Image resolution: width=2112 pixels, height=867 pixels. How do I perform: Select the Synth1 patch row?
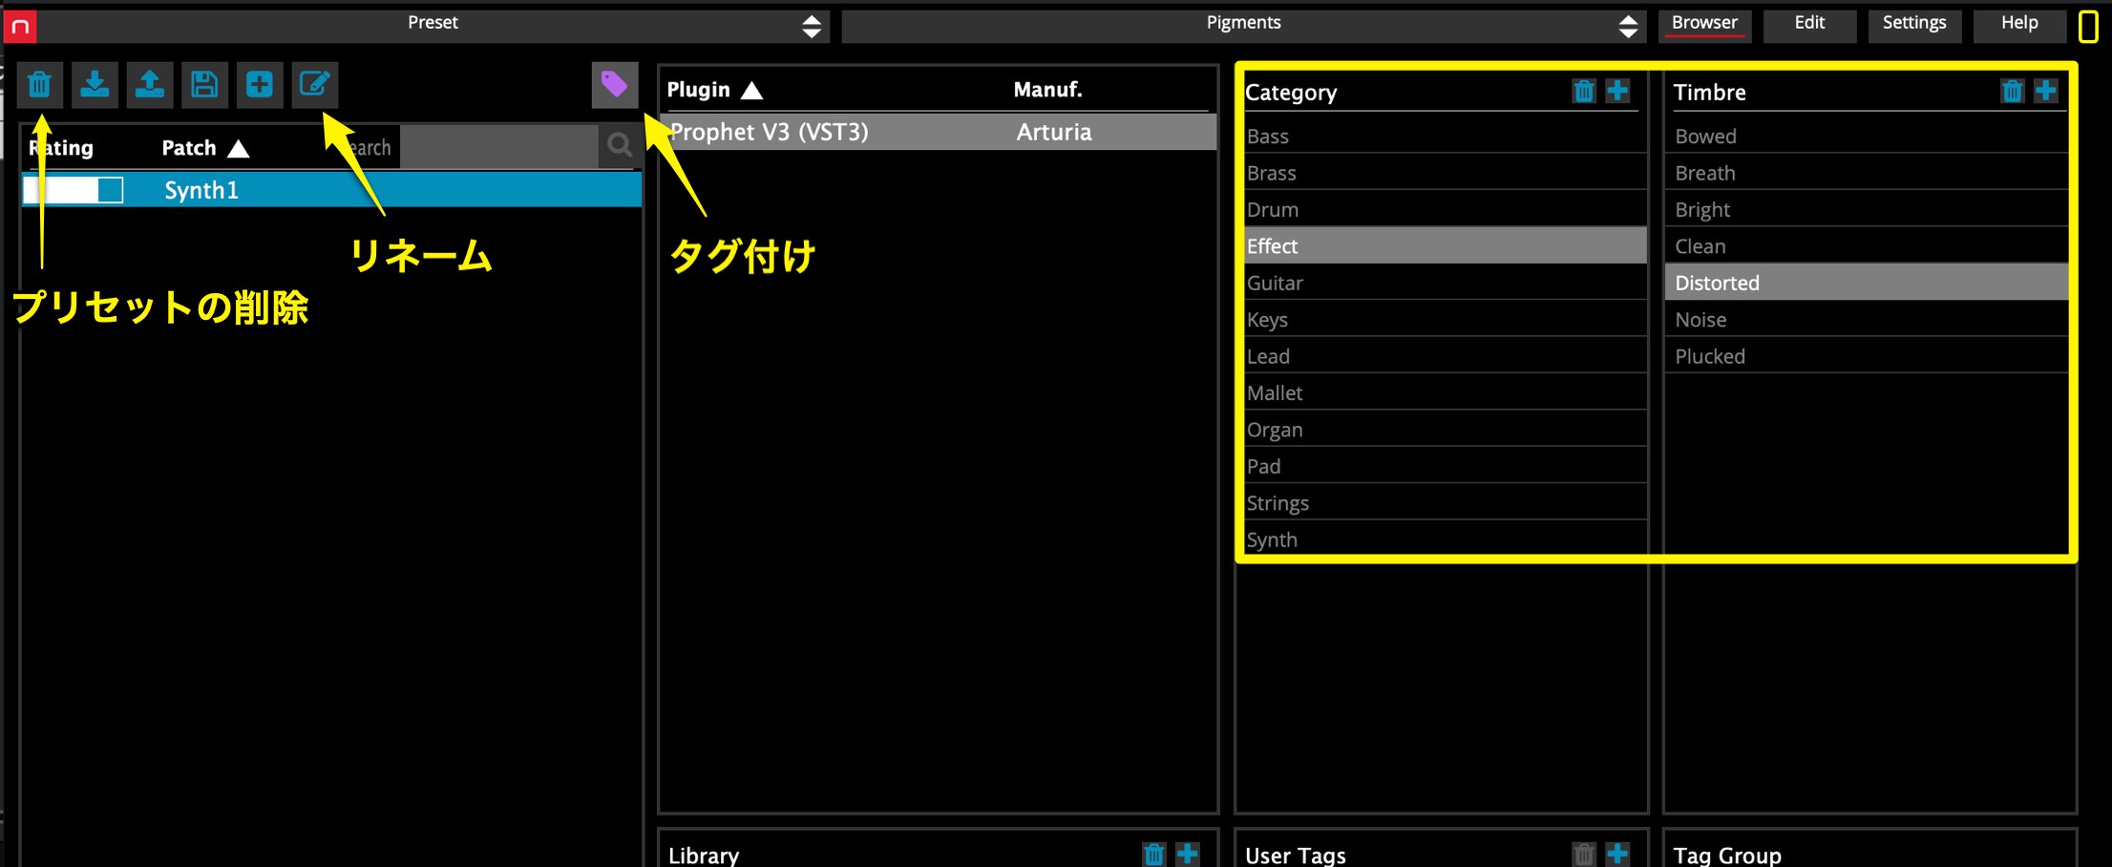(x=331, y=190)
